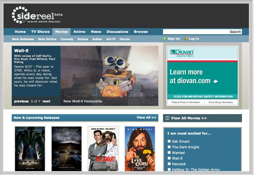Click the Wall-E featured image
Viewport: 254px width, 175px height.
(110, 76)
